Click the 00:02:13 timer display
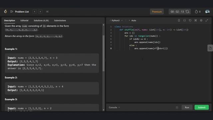 coord(177,12)
